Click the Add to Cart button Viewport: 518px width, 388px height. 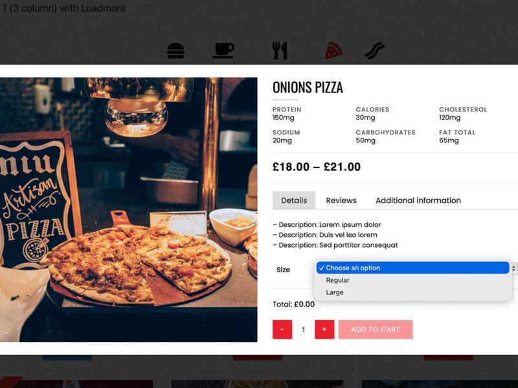click(x=376, y=329)
